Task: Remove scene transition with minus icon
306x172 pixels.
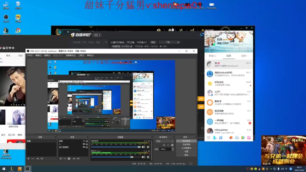Action: 168,145
